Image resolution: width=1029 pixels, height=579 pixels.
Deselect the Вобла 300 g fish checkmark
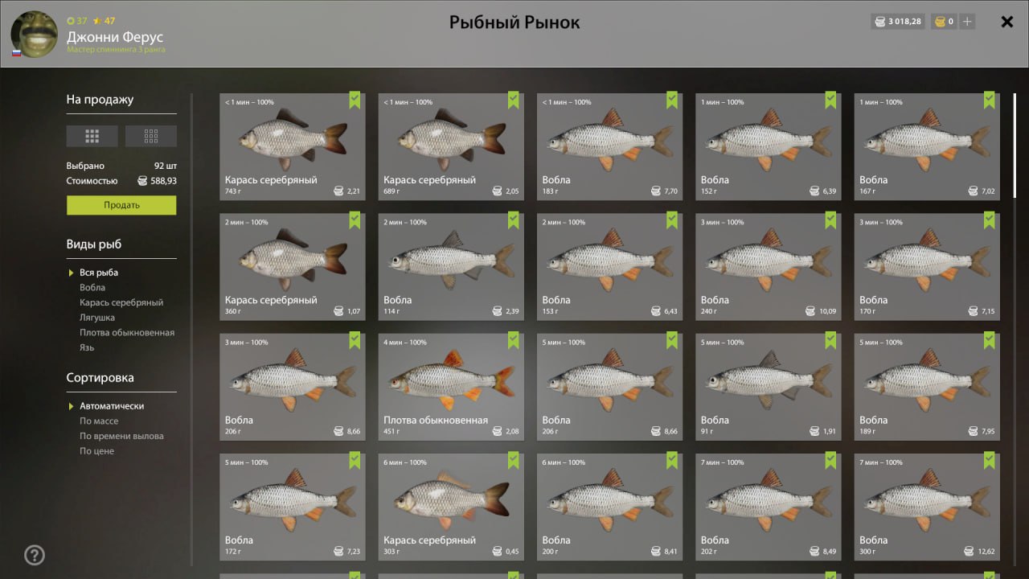[989, 461]
